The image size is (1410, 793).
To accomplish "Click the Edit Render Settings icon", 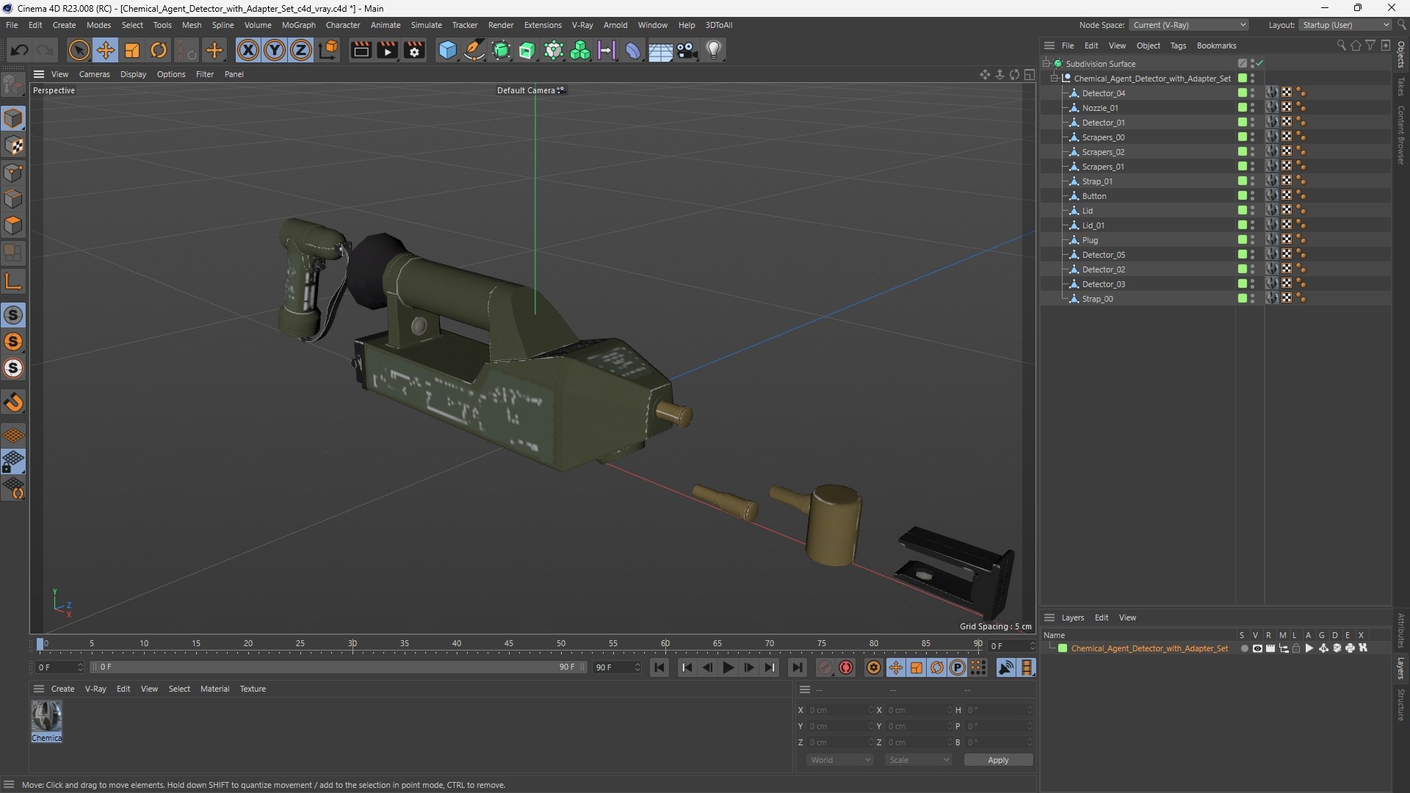I will 414,50.
